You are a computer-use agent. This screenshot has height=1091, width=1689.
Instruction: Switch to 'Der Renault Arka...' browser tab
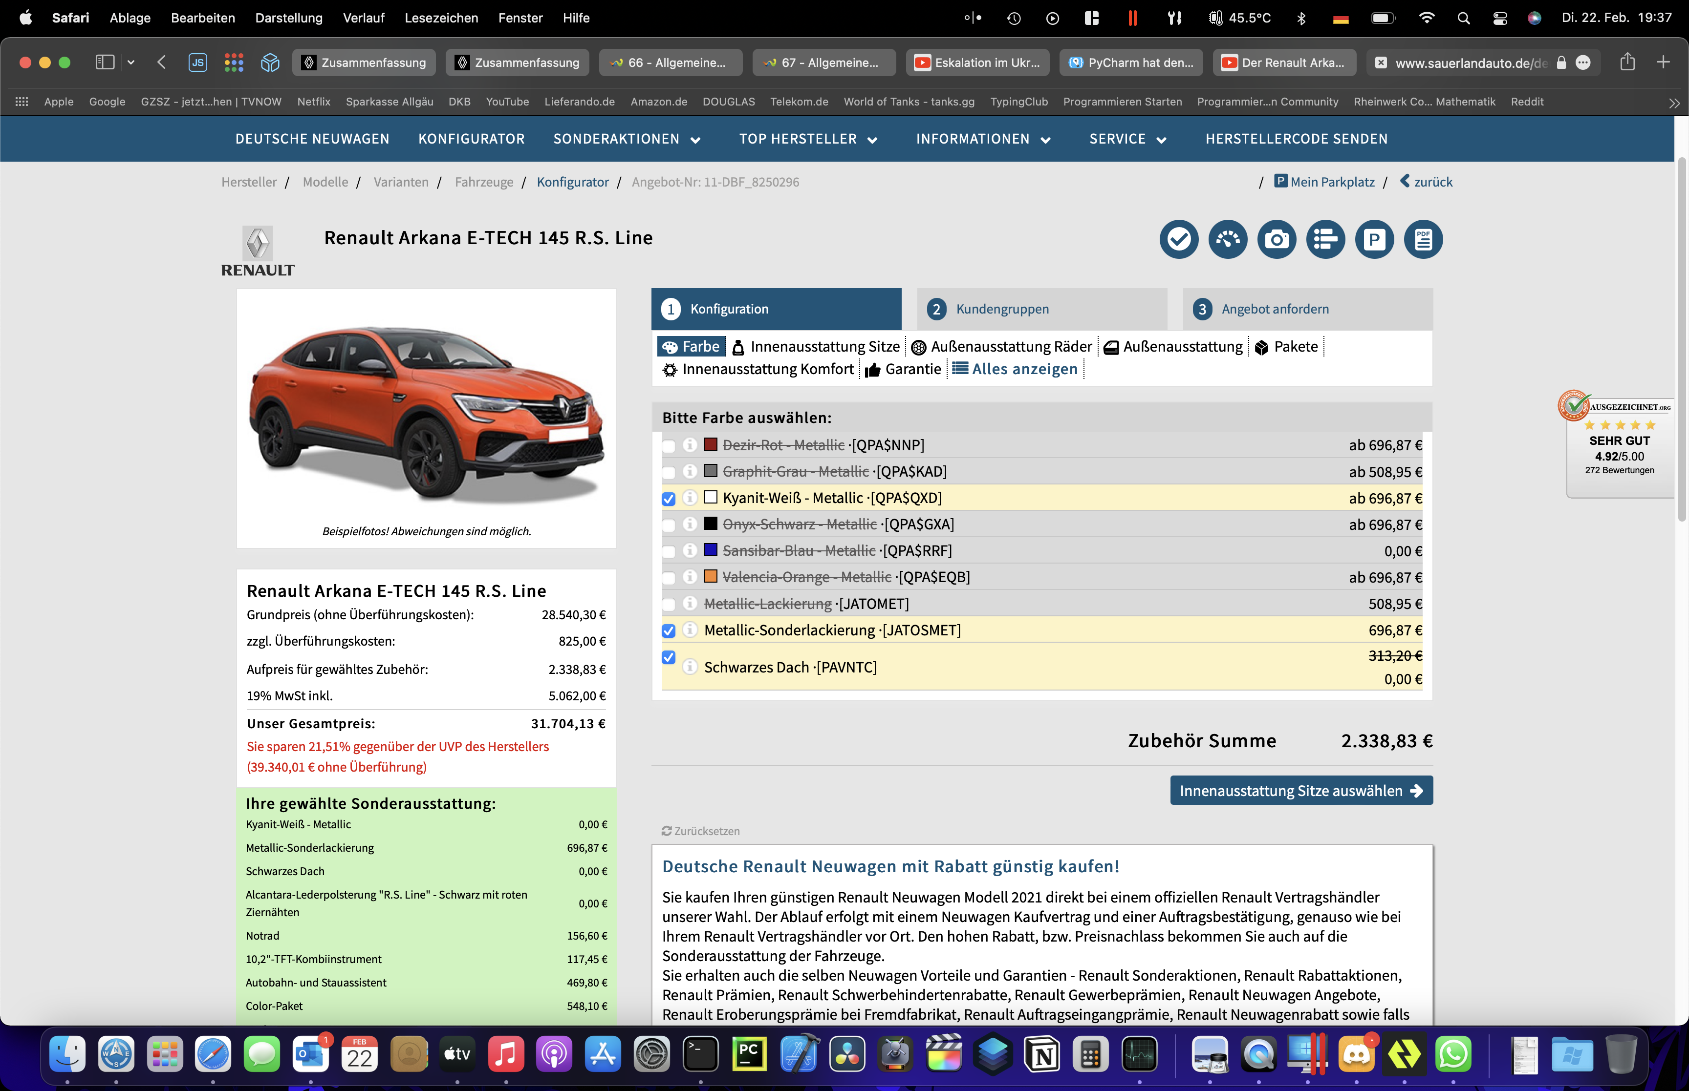1284,63
